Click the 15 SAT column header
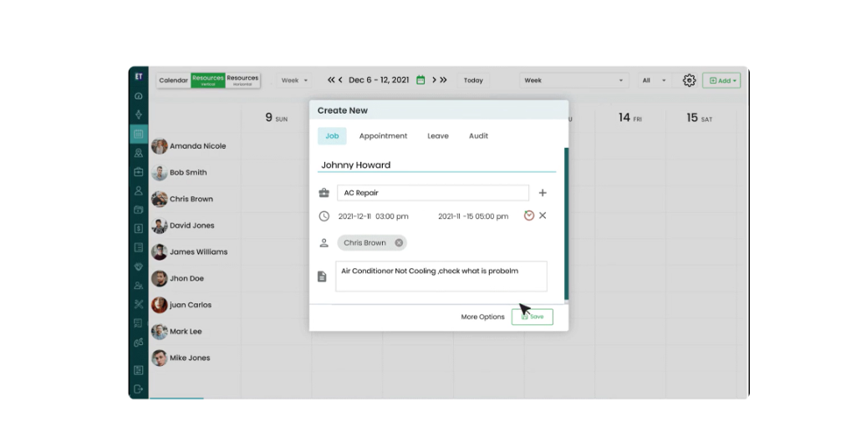856x426 pixels. pos(700,118)
